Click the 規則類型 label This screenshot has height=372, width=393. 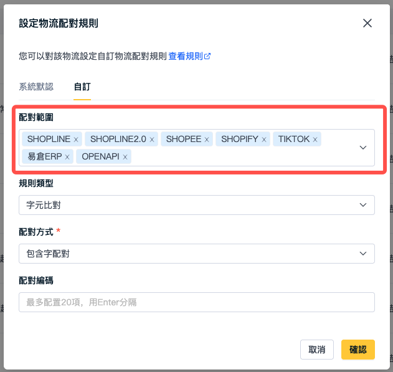tap(36, 183)
